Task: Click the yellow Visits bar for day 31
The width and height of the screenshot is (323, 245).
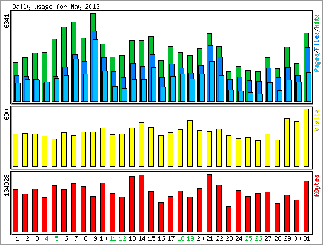Action: coord(306,138)
